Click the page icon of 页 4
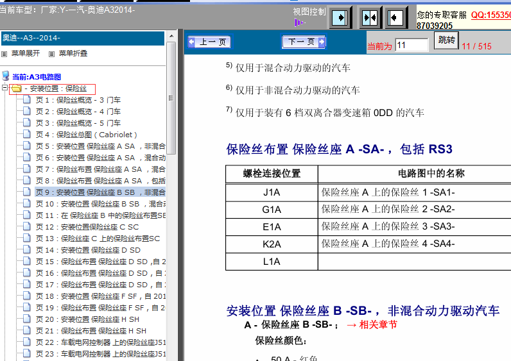The width and height of the screenshot is (511, 361). (27, 134)
